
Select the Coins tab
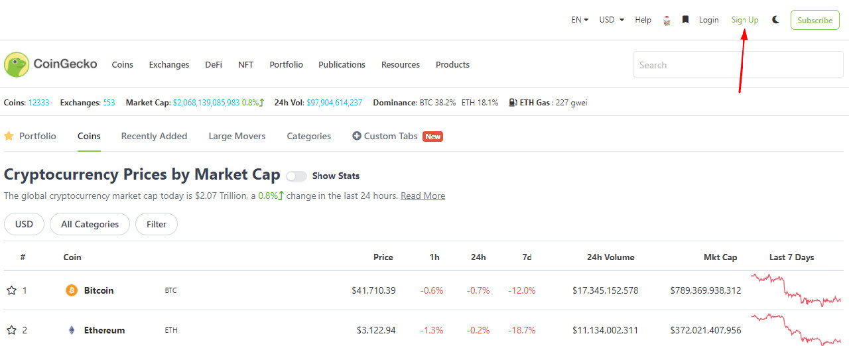point(89,136)
